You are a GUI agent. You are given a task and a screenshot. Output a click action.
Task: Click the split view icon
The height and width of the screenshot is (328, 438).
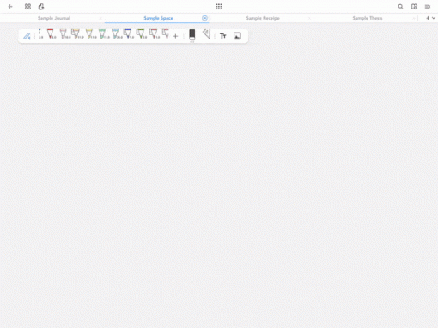(x=414, y=7)
